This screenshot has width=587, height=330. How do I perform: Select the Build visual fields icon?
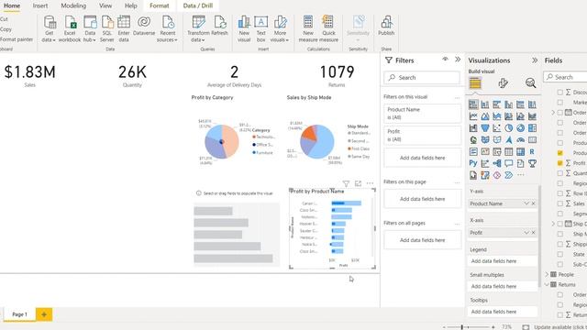point(475,82)
